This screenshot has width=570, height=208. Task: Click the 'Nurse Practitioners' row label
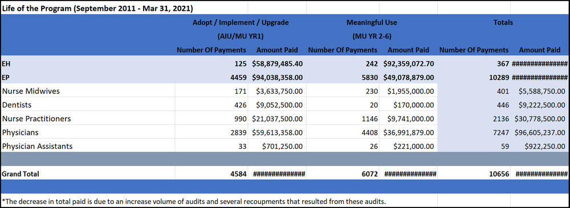tap(36, 119)
